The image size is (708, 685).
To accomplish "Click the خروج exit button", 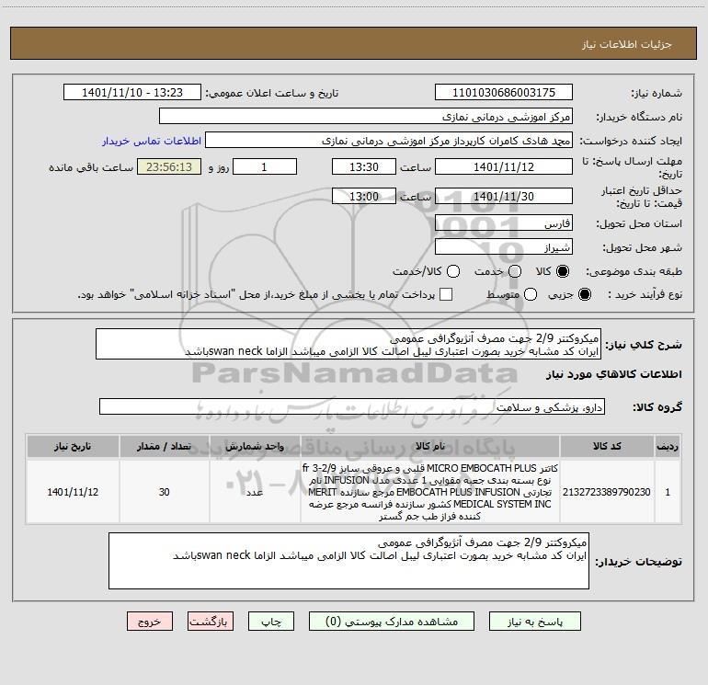I will point(150,622).
